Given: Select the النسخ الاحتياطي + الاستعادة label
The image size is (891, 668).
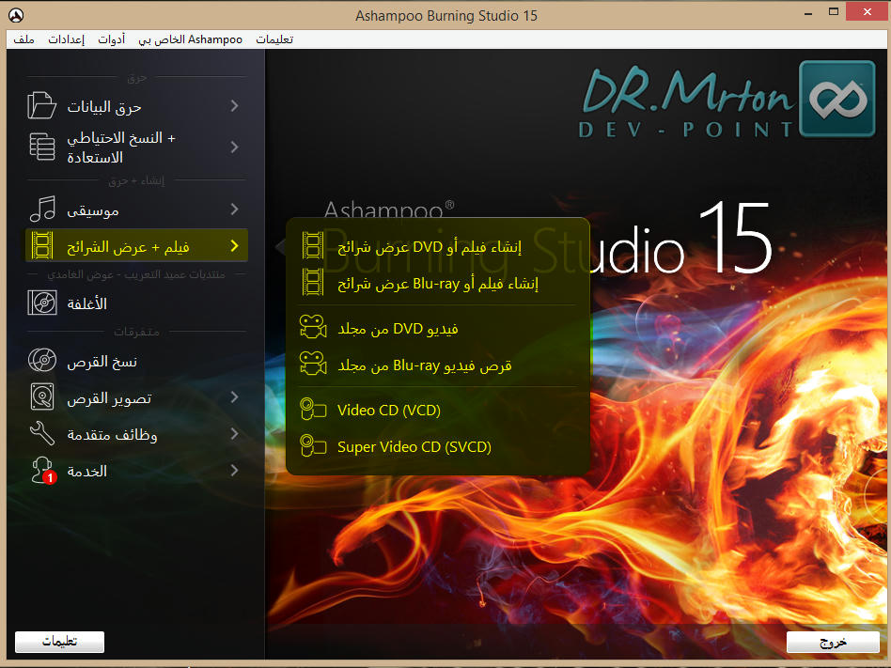Looking at the screenshot, I should (121, 148).
